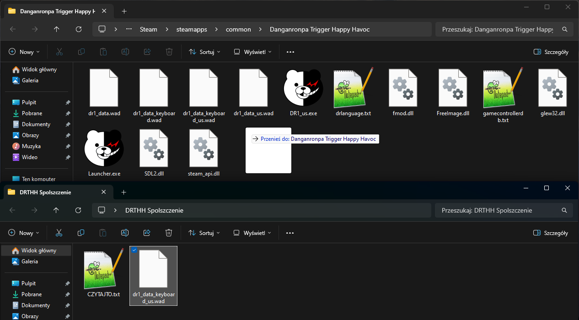
Task: Toggle Szczegóły pane in Danganronpa window
Action: pos(551,52)
